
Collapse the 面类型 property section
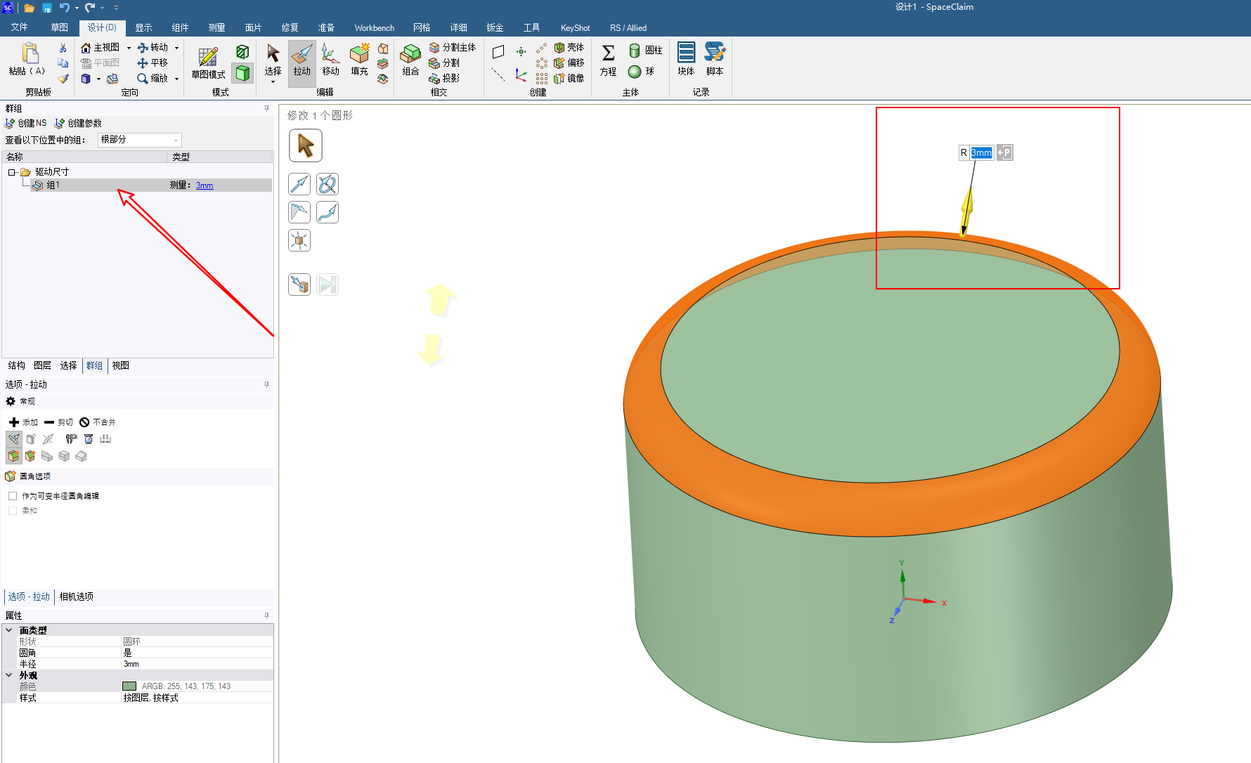(9, 630)
